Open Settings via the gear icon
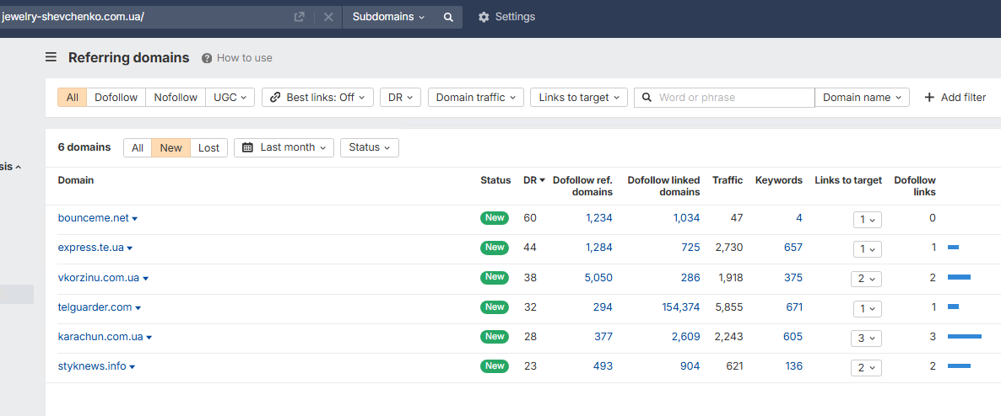 pos(484,17)
